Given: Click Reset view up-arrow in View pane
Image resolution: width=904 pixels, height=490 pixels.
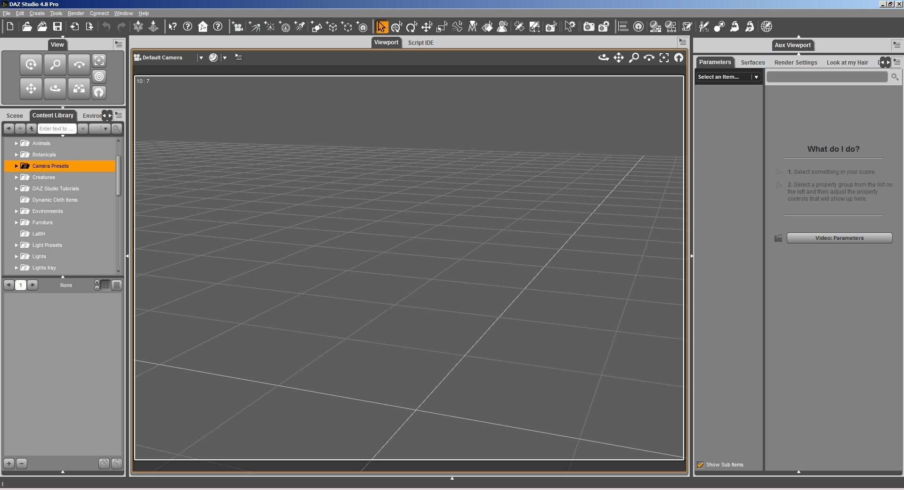Looking at the screenshot, I should click(99, 92).
